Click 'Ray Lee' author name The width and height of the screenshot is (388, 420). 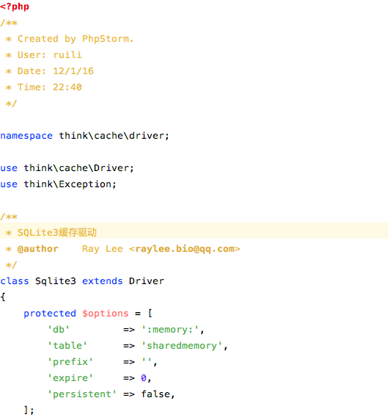103,249
